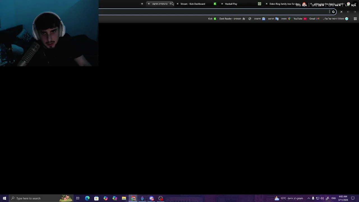Show hidden system tray icons
The image size is (359, 202).
tap(309, 198)
